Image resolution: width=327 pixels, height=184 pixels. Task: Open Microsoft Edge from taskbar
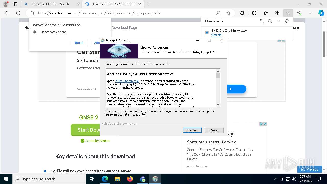pos(105,179)
